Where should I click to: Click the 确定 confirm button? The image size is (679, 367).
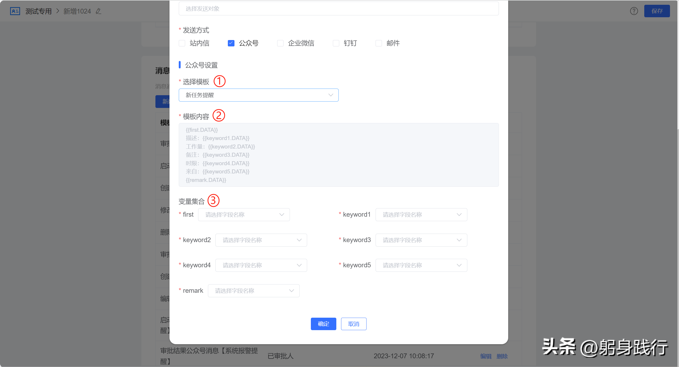point(324,324)
